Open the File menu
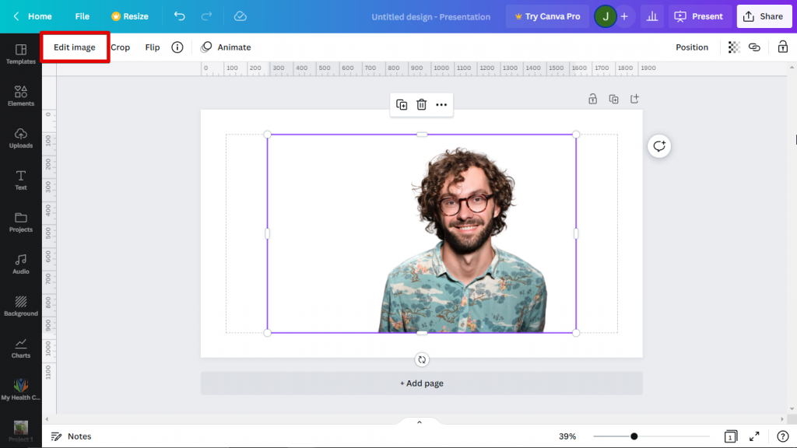 82,16
